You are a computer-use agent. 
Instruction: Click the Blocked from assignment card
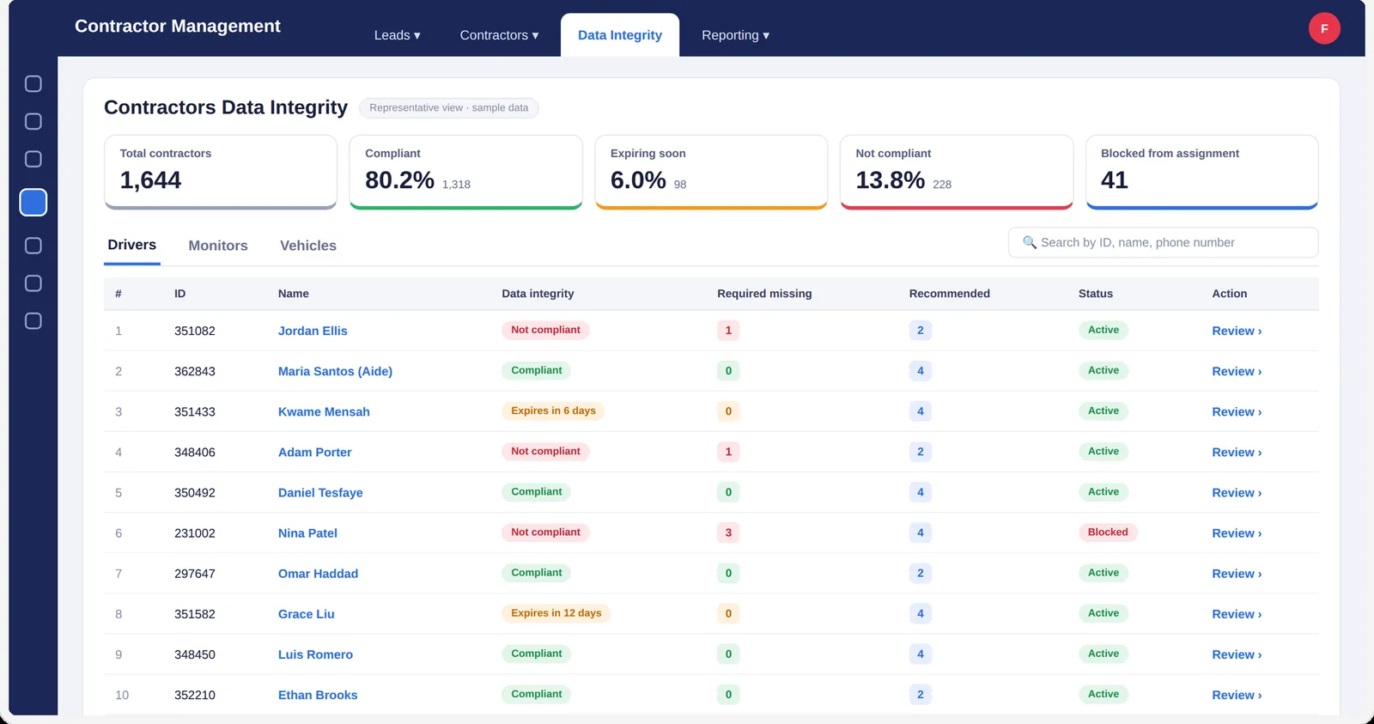(1202, 172)
